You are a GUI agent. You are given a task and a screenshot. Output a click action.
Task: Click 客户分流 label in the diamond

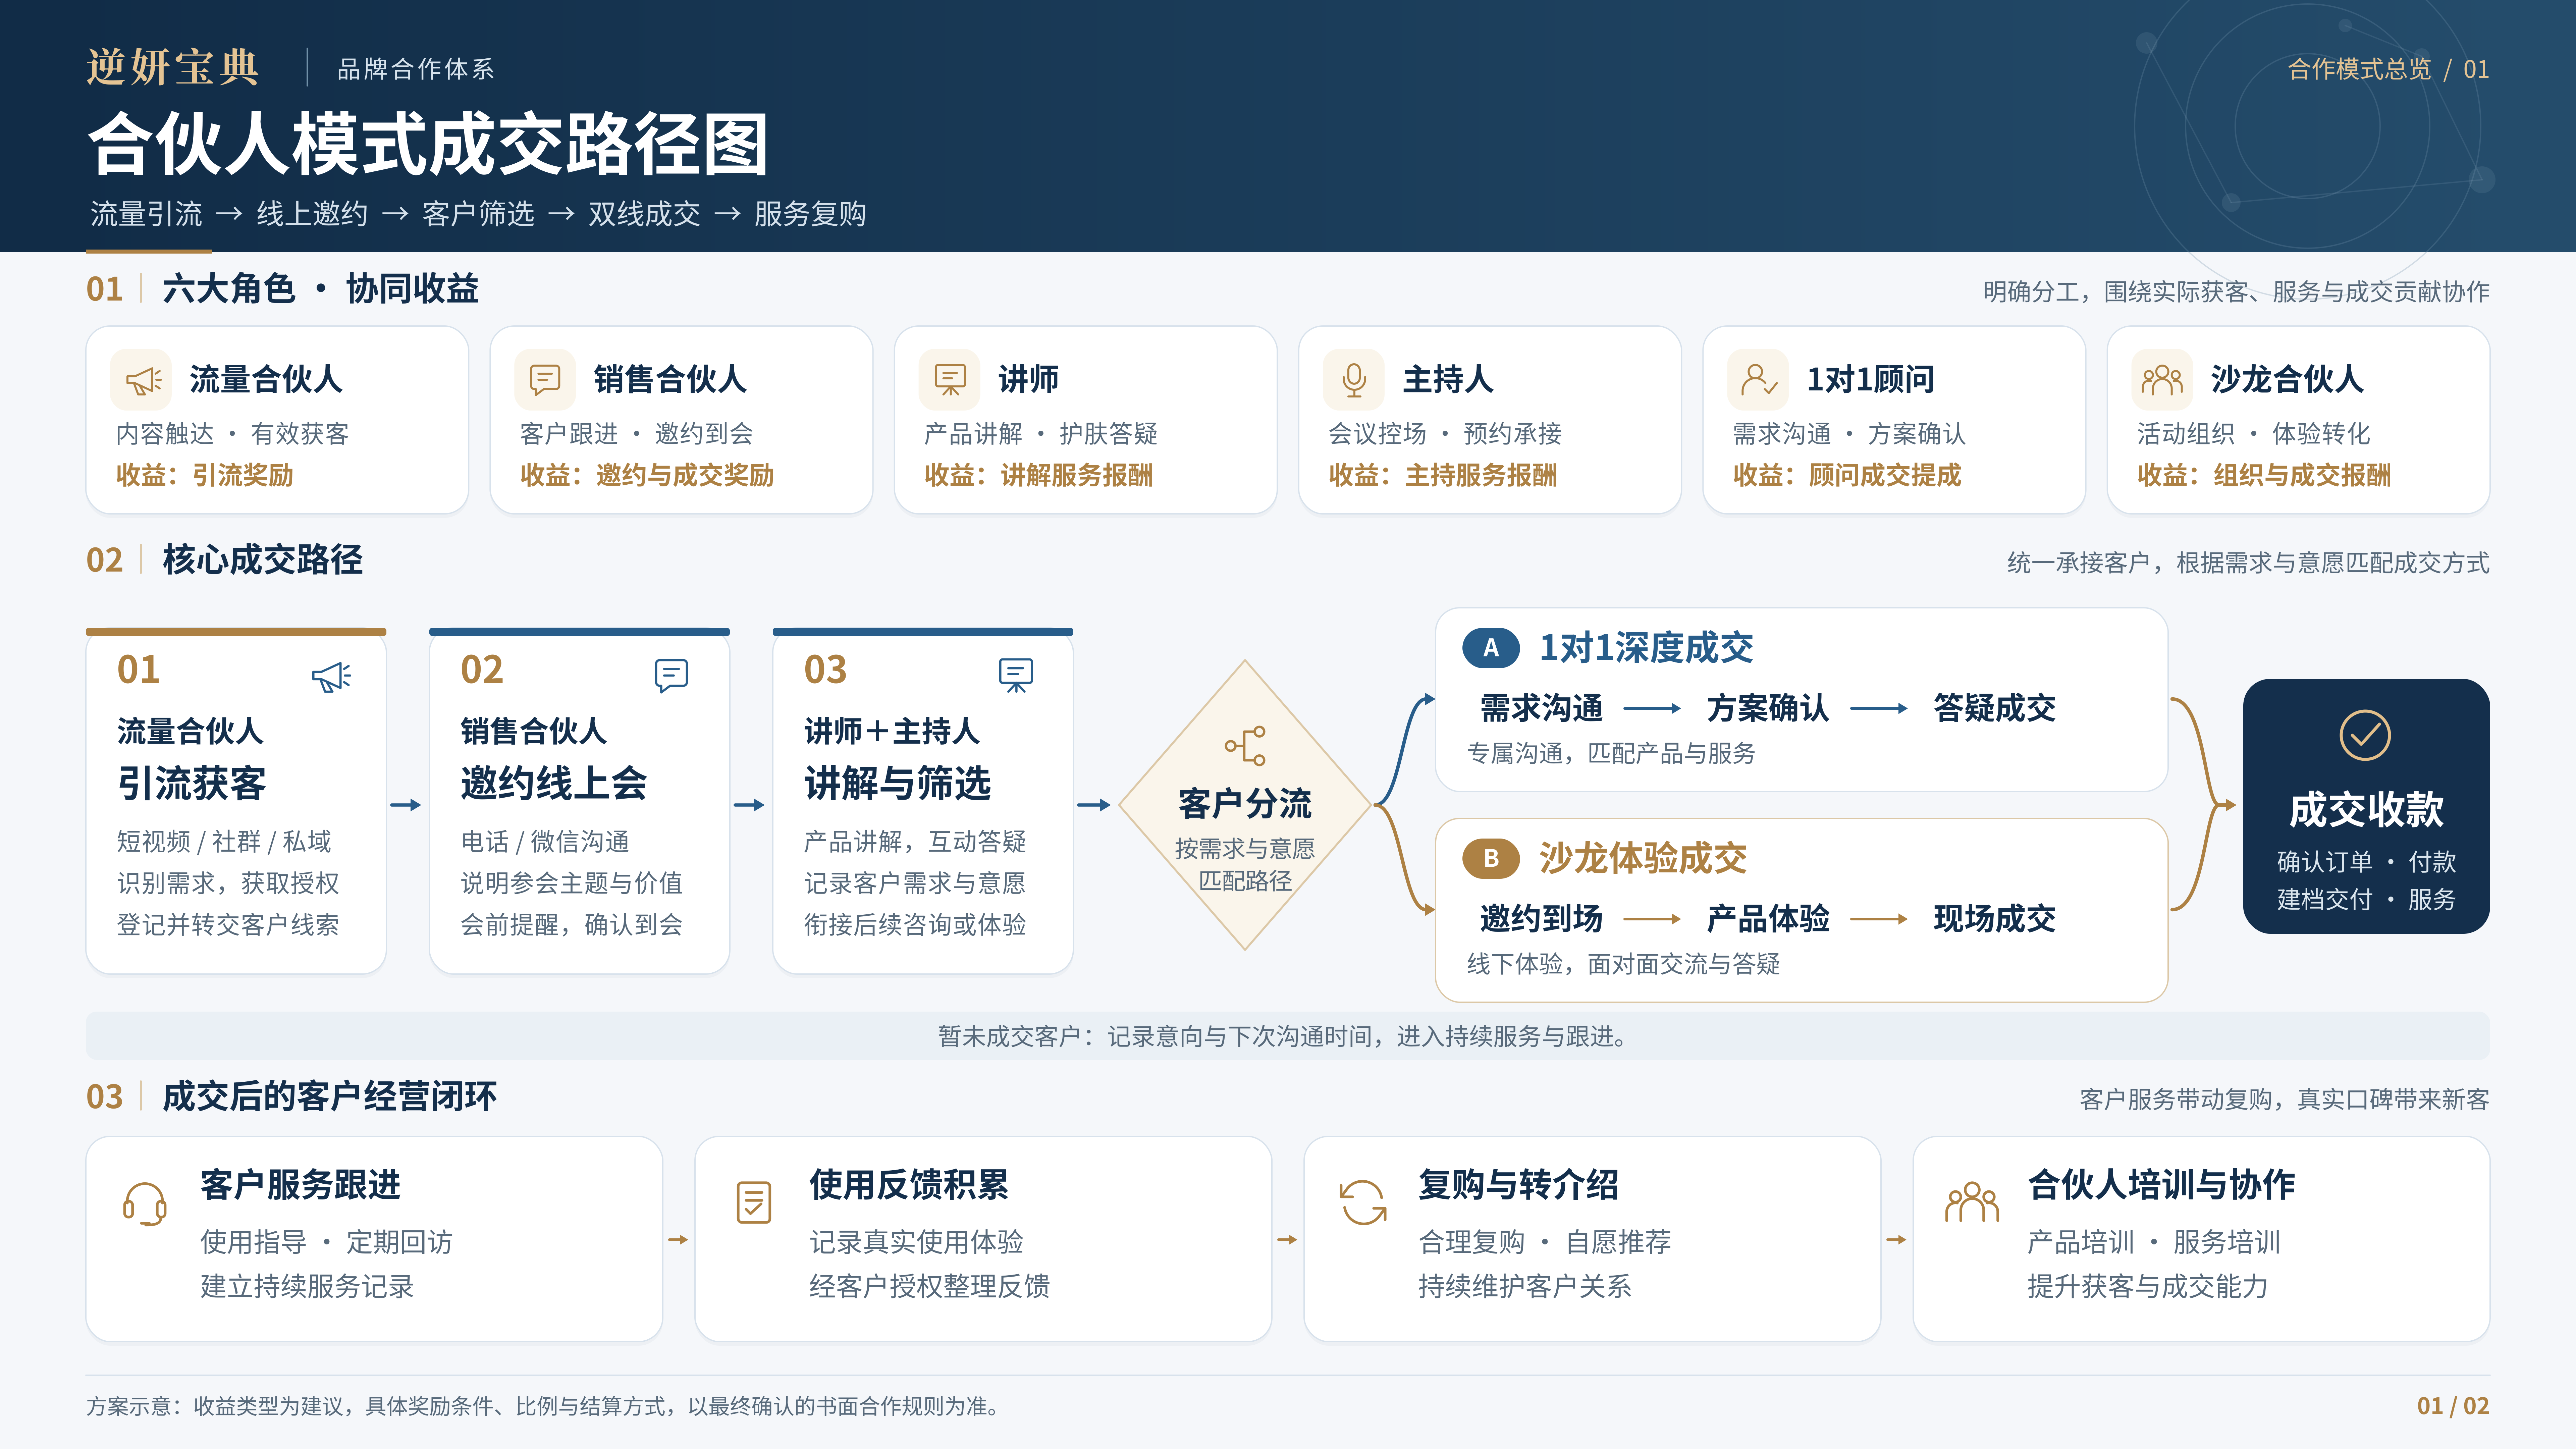1245,804
